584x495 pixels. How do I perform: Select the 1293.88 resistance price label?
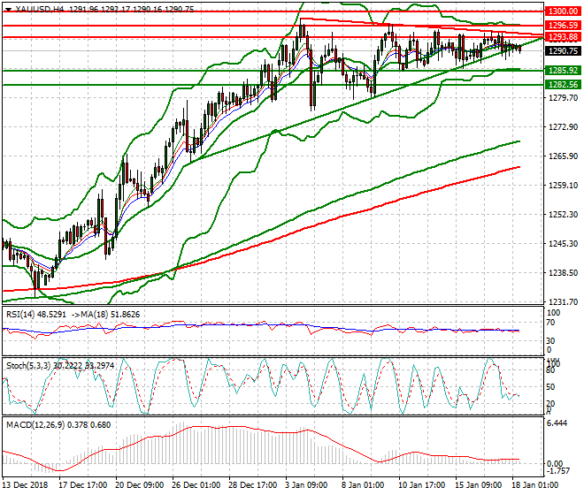click(x=563, y=37)
